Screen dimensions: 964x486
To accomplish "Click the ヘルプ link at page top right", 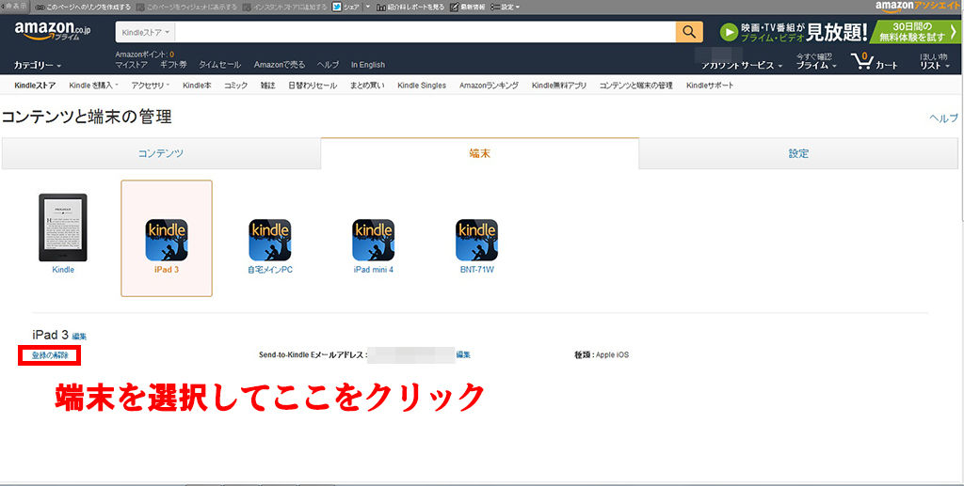I will (x=943, y=118).
